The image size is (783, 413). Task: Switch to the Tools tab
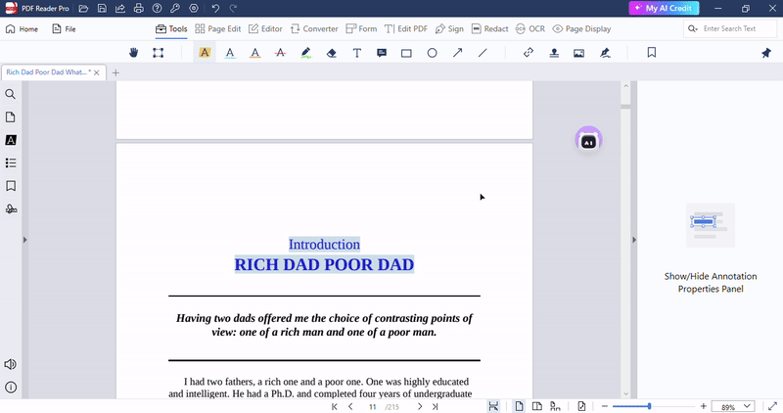pyautogui.click(x=171, y=29)
